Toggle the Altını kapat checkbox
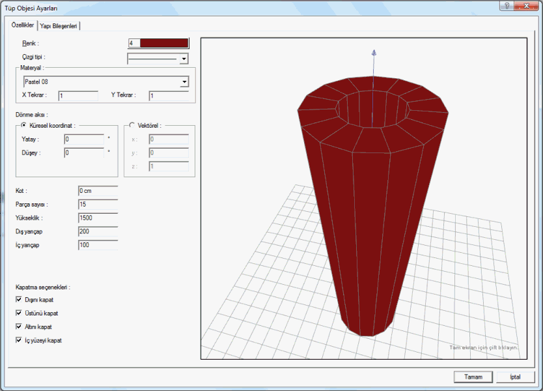The width and height of the screenshot is (543, 391). 19,326
